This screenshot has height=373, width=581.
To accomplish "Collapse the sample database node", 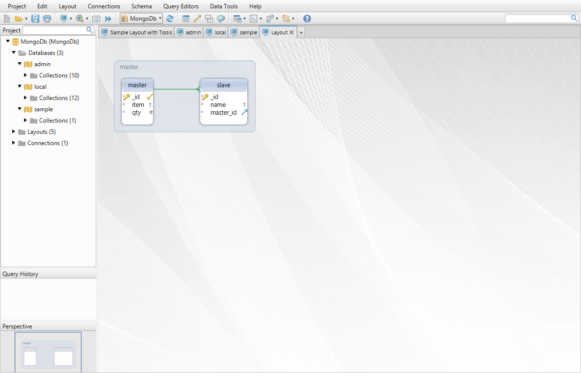I will (x=20, y=109).
